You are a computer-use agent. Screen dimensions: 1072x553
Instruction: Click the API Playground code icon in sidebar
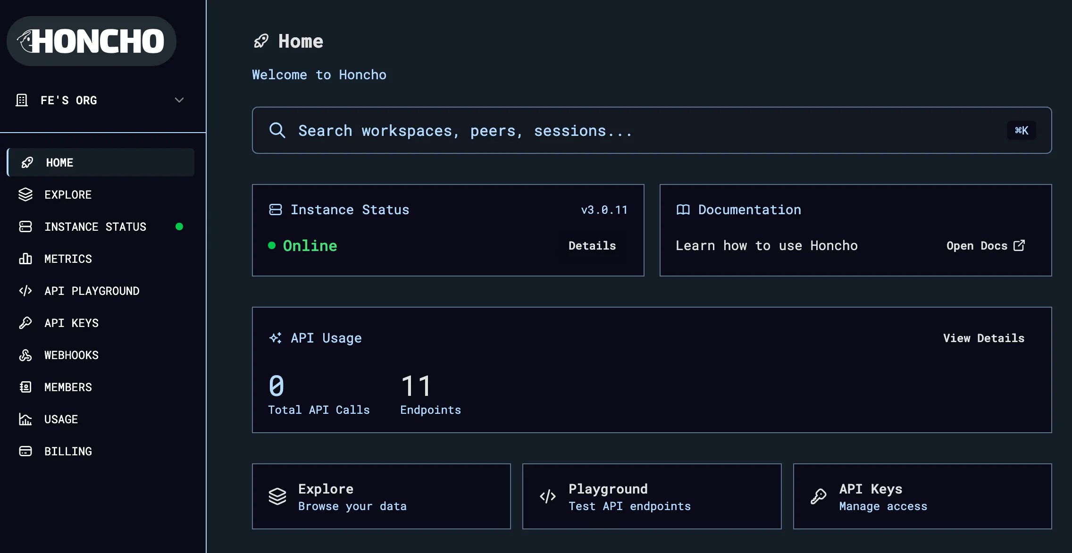tap(25, 291)
